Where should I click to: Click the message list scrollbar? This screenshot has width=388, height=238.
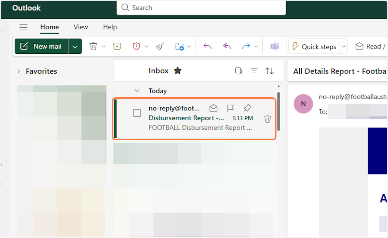(x=279, y=112)
